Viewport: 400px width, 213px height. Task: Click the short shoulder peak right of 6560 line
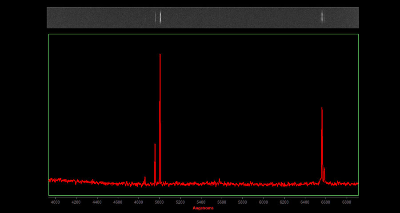(324, 169)
